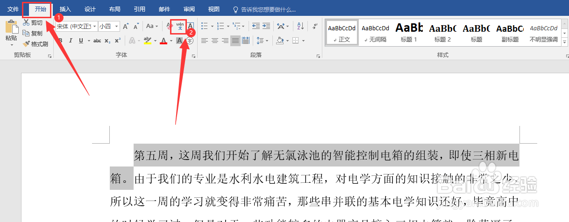Switch to the 布局 tab
The image size is (569, 222).
[114, 9]
